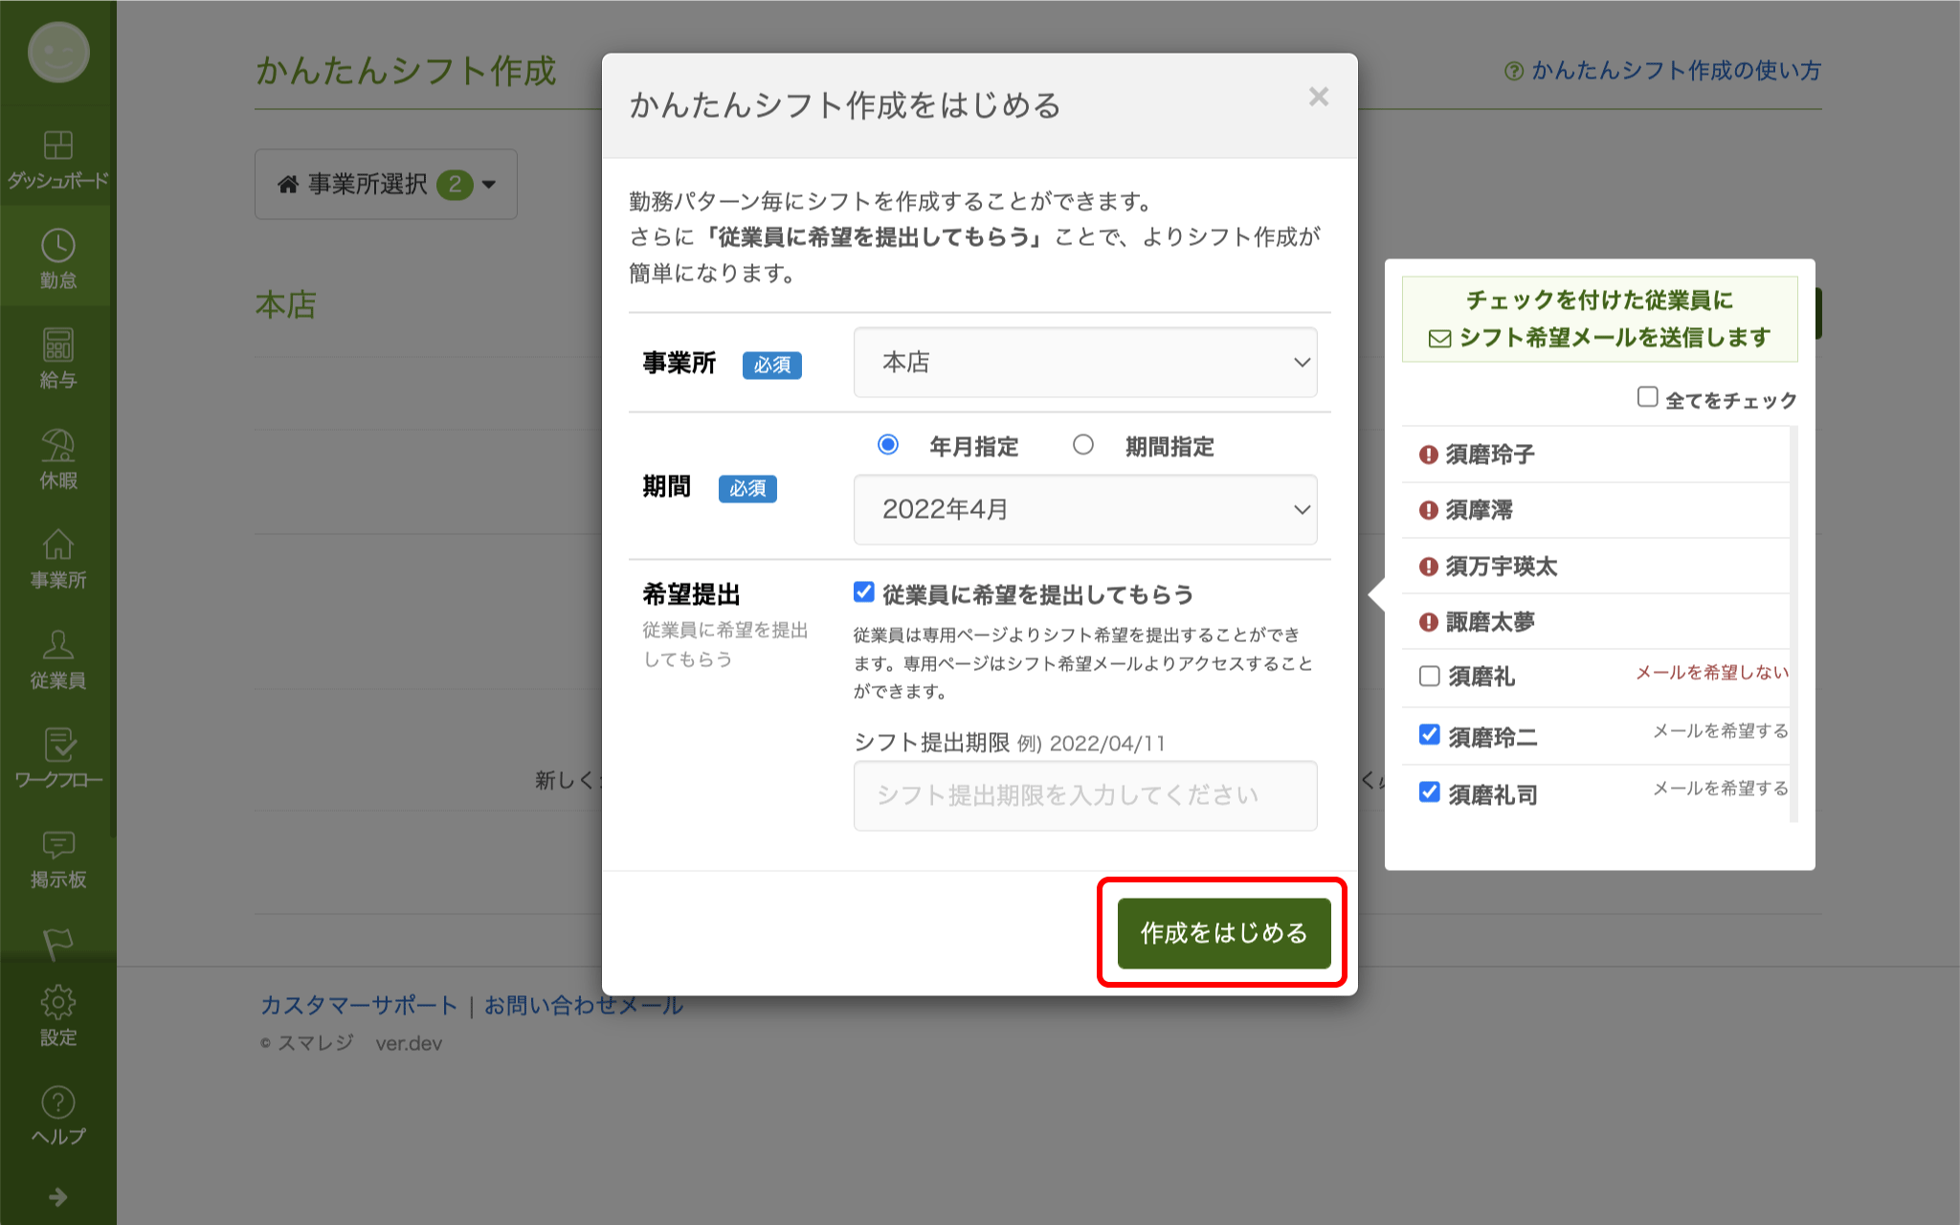This screenshot has height=1225, width=1960.
Task: Open the period dropdown showing 2022年4月
Action: coord(1085,509)
